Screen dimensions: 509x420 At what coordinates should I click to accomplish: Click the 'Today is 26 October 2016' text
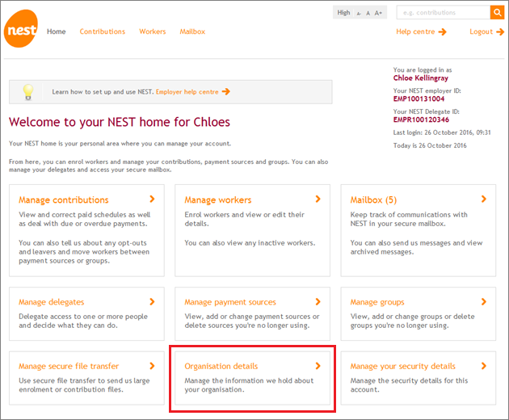[x=430, y=145]
